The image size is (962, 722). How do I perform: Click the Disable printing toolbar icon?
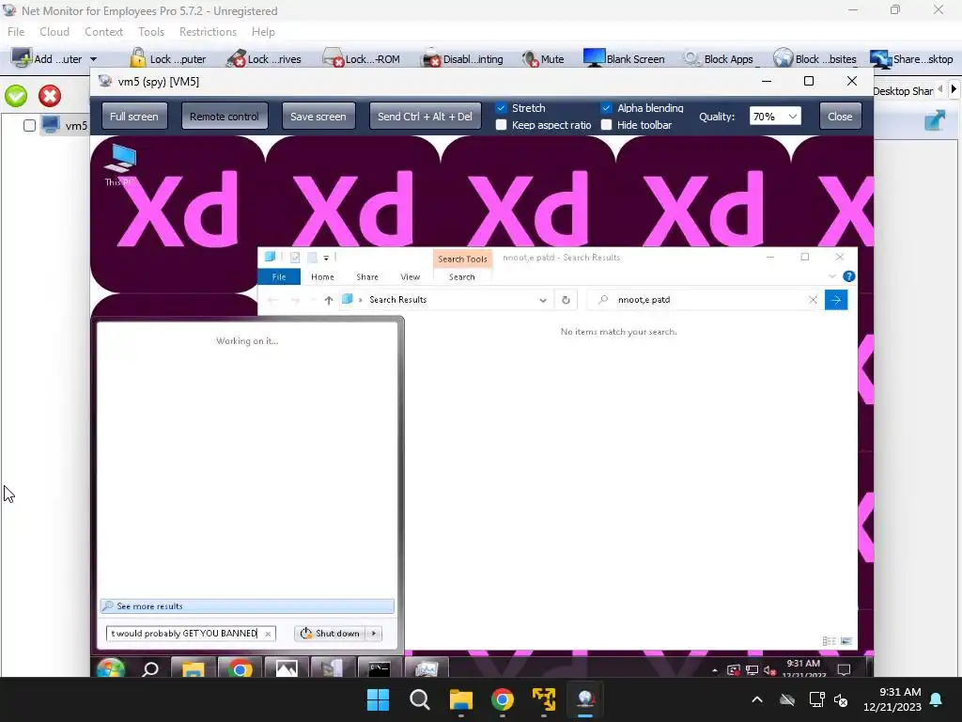pos(430,57)
